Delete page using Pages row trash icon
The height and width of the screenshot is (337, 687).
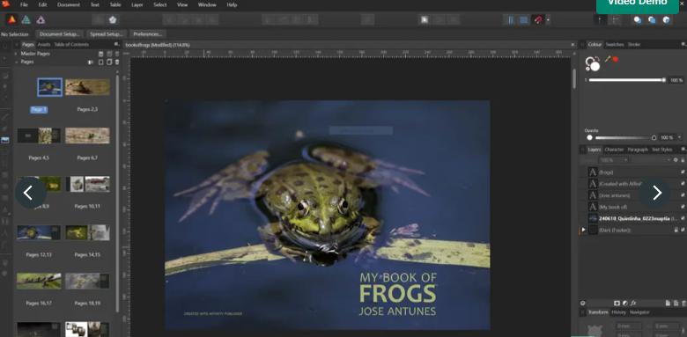click(x=117, y=62)
